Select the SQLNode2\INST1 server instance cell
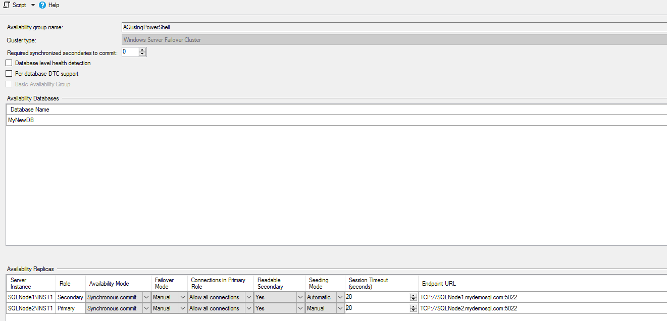The width and height of the screenshot is (667, 321). pyautogui.click(x=30, y=308)
